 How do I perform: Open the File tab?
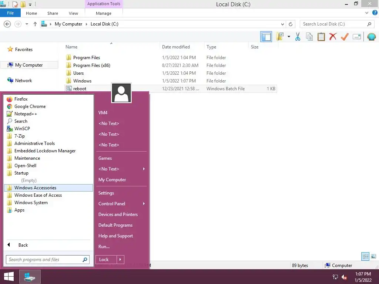pyautogui.click(x=10, y=13)
